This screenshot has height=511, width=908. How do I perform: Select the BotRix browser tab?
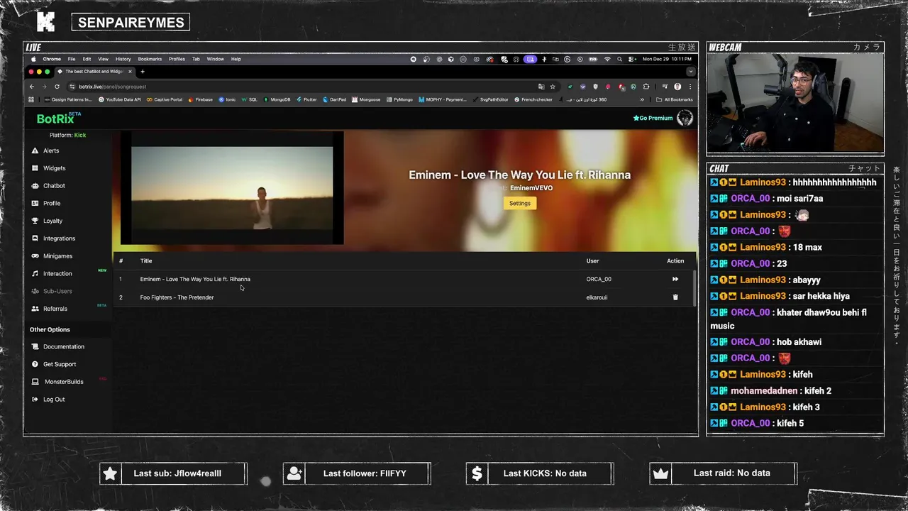pos(94,71)
